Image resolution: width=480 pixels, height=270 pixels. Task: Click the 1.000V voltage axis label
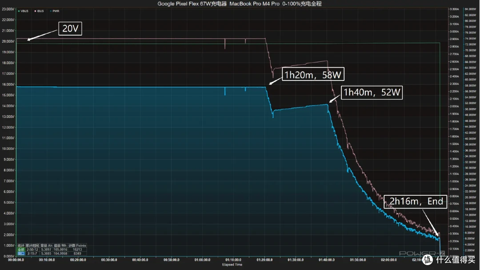point(8,246)
